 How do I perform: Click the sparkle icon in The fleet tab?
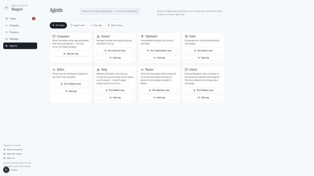(x=53, y=25)
